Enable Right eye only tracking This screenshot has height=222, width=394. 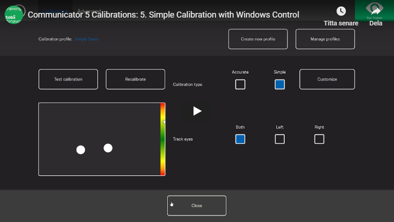[319, 139]
